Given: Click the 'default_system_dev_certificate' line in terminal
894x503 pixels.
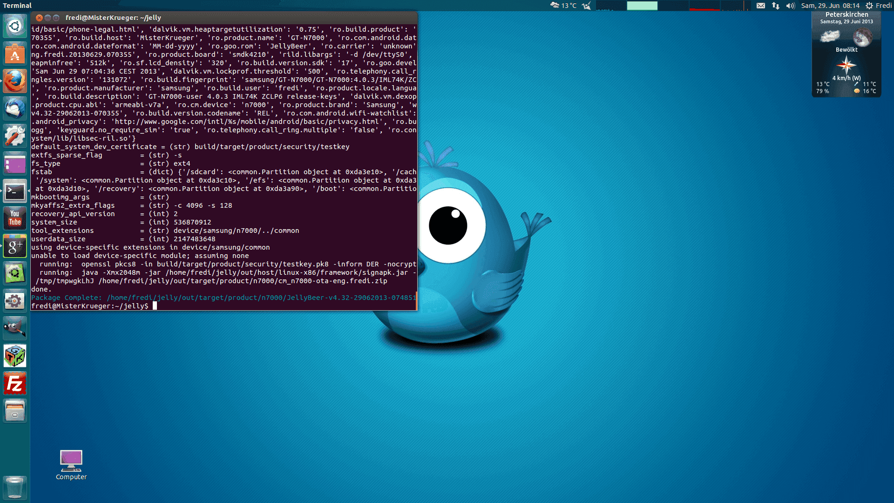Looking at the screenshot, I should [190, 147].
